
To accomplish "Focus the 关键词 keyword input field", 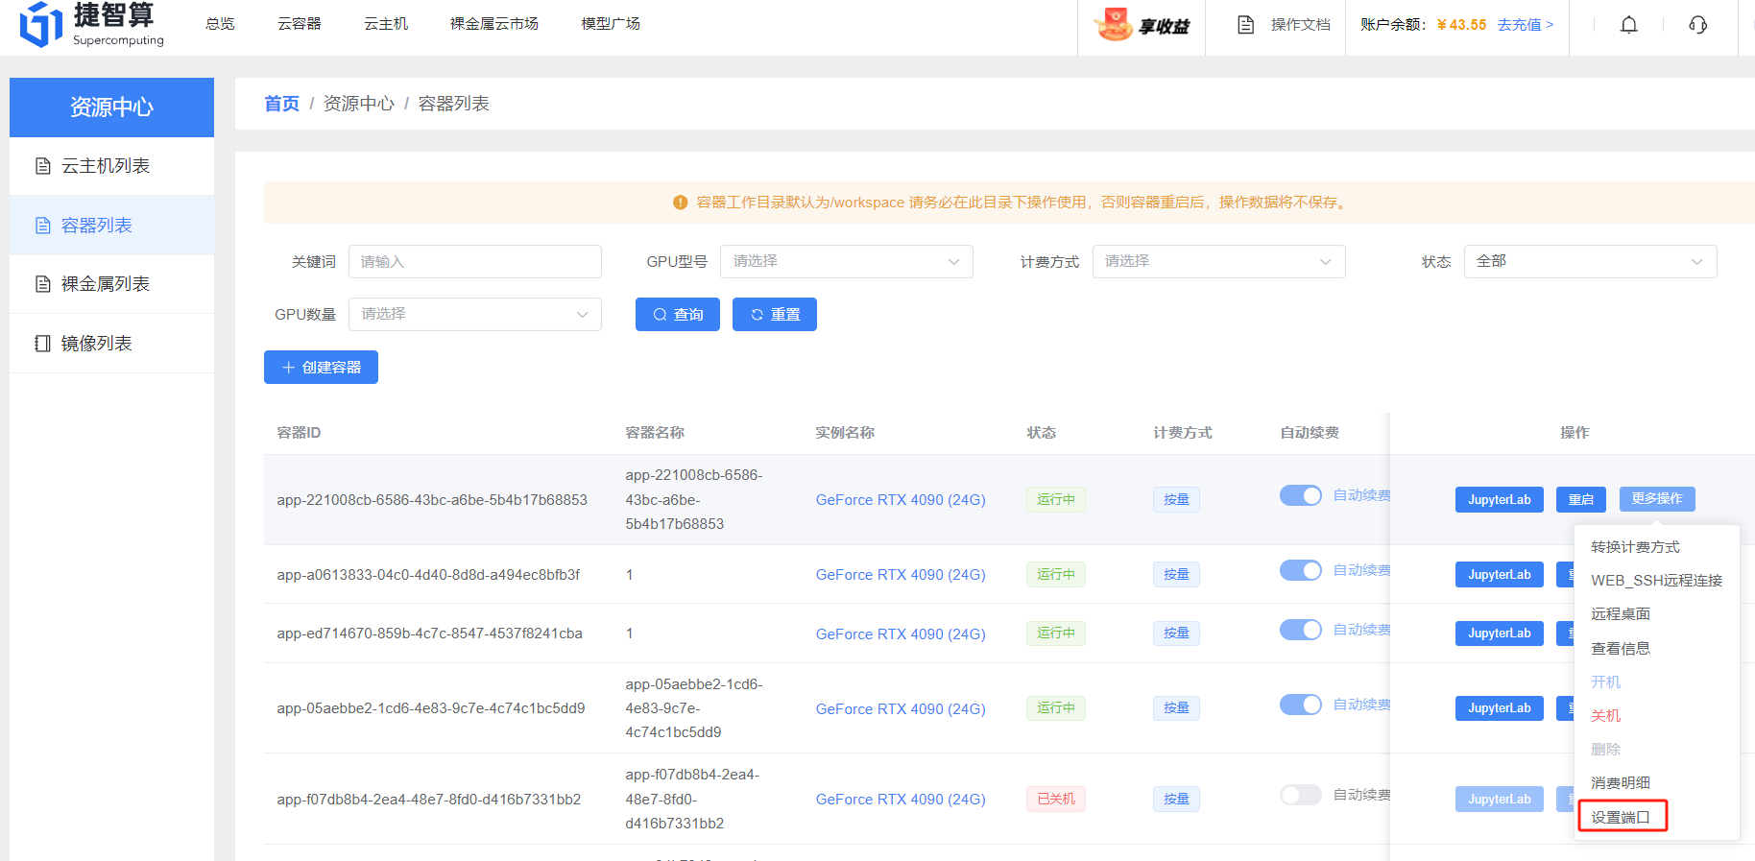I will coord(475,261).
